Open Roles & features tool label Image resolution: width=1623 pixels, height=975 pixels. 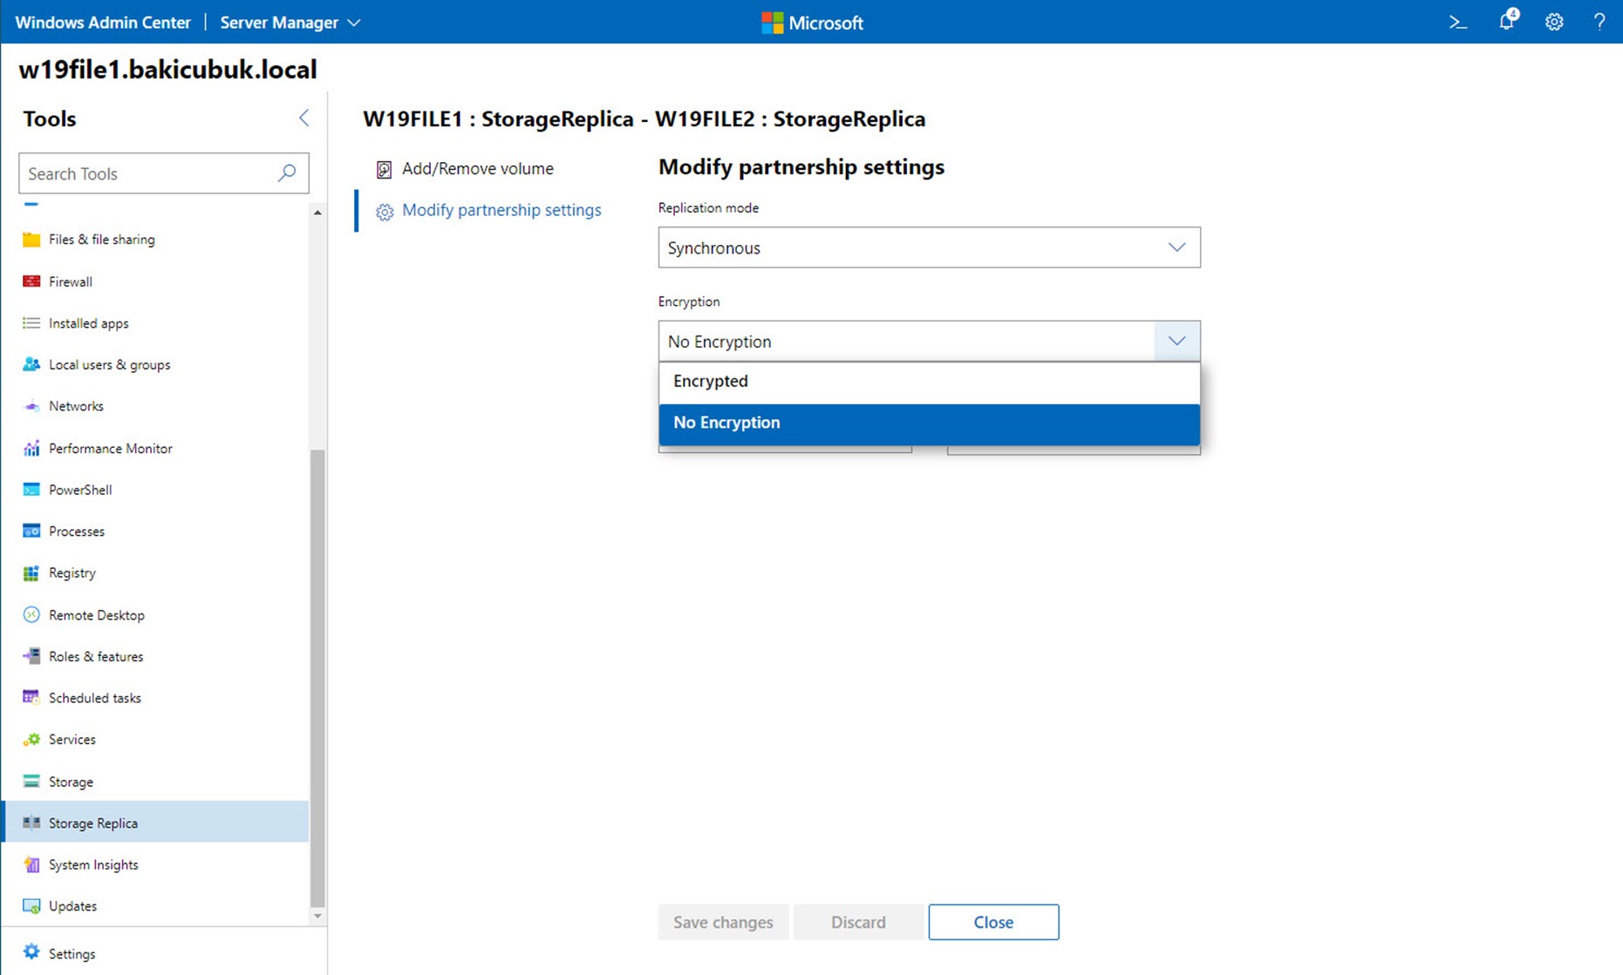tap(96, 657)
